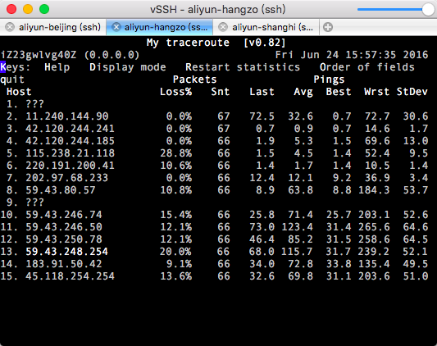
Task: Click the quit option in mtr
Action: [x=12, y=80]
